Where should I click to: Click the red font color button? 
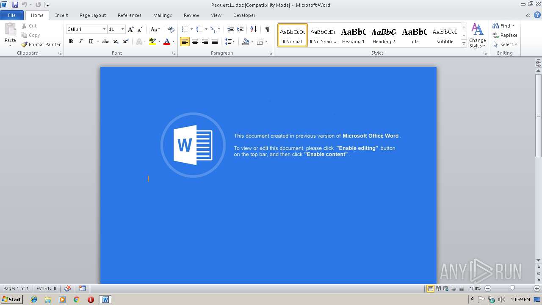tap(167, 42)
